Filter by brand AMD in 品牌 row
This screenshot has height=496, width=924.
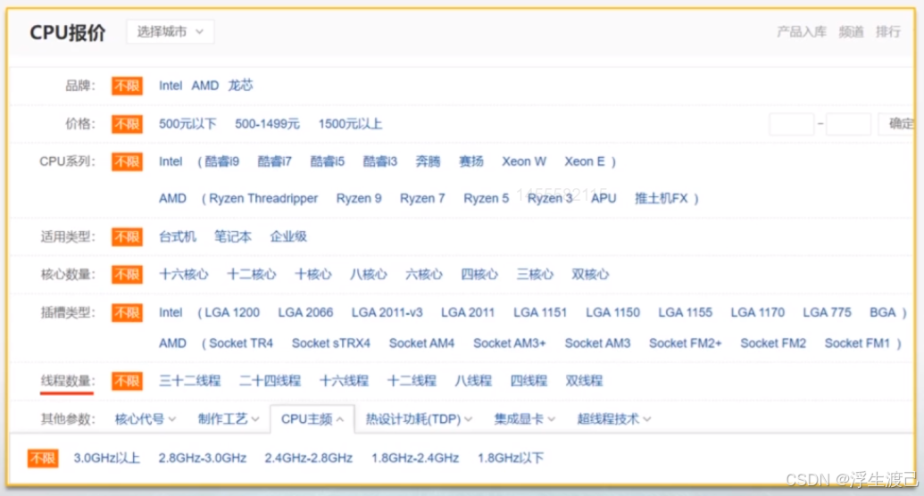(x=205, y=86)
